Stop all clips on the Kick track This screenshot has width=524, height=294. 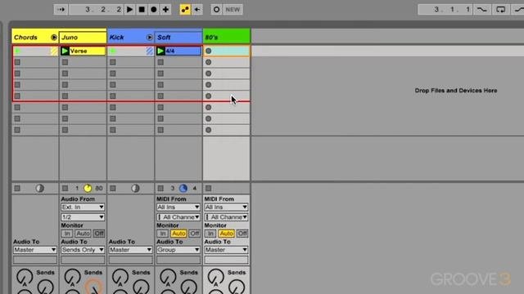pyautogui.click(x=113, y=189)
